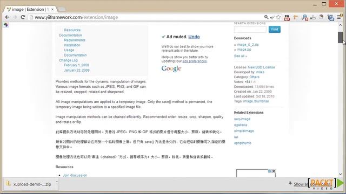Jump to February 1, 2009 changelog entry
This screenshot has height=194, width=346.
click(76, 65)
